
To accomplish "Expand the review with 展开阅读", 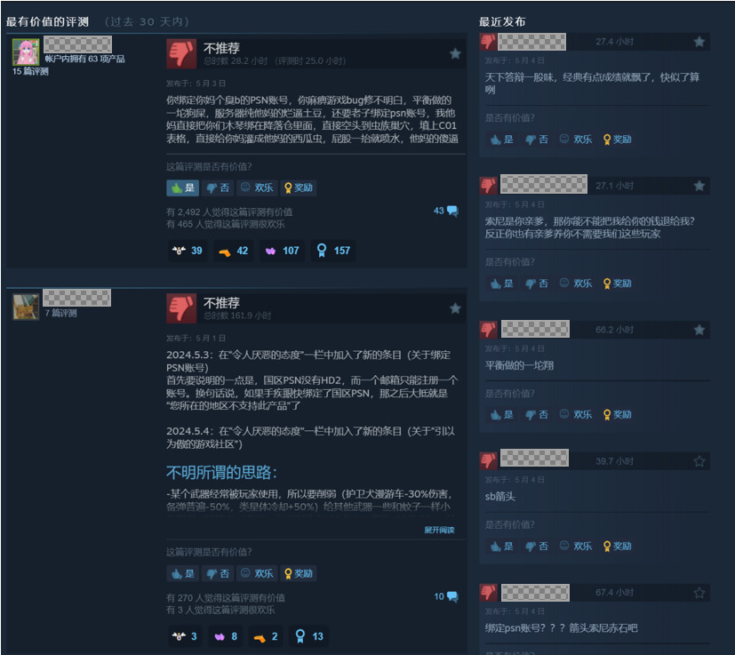I will click(439, 530).
